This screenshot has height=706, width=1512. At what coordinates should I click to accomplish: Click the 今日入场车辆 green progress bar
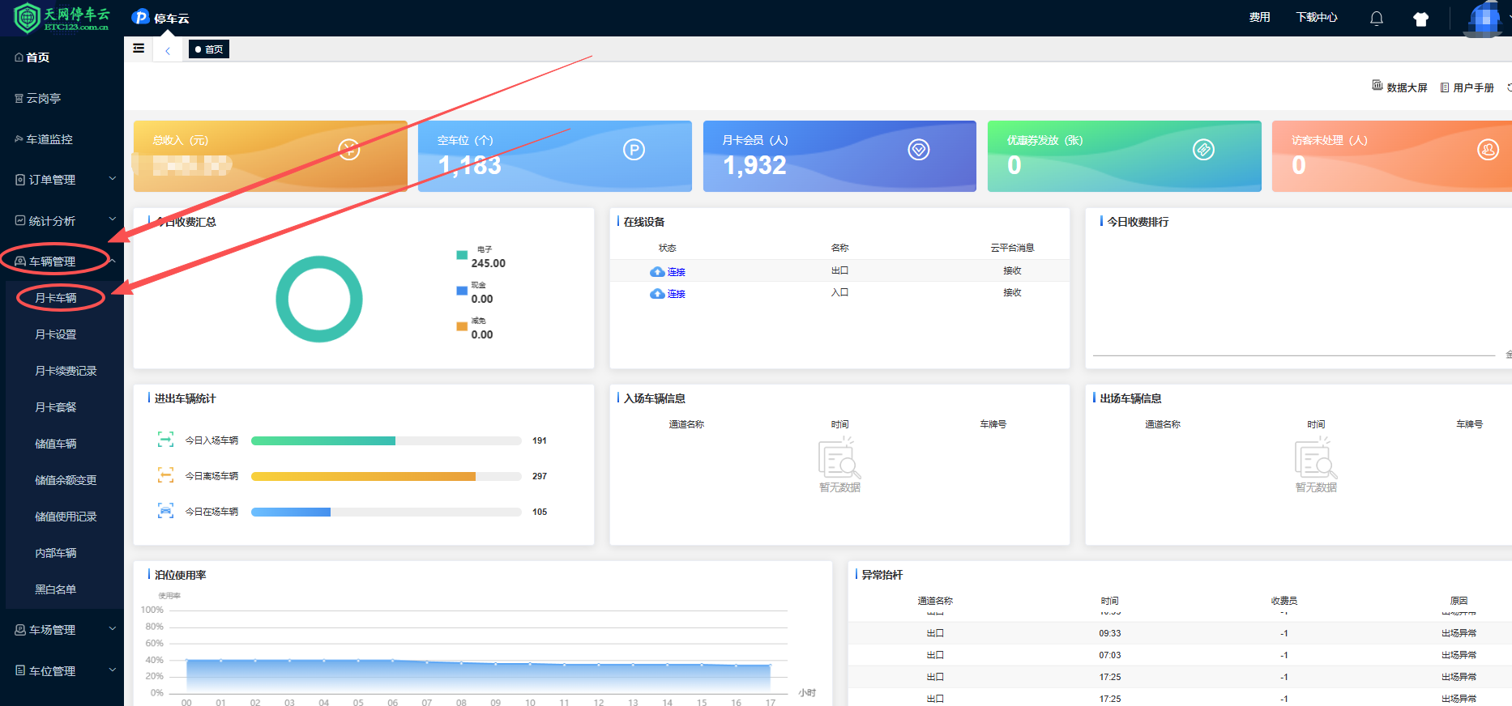(323, 440)
